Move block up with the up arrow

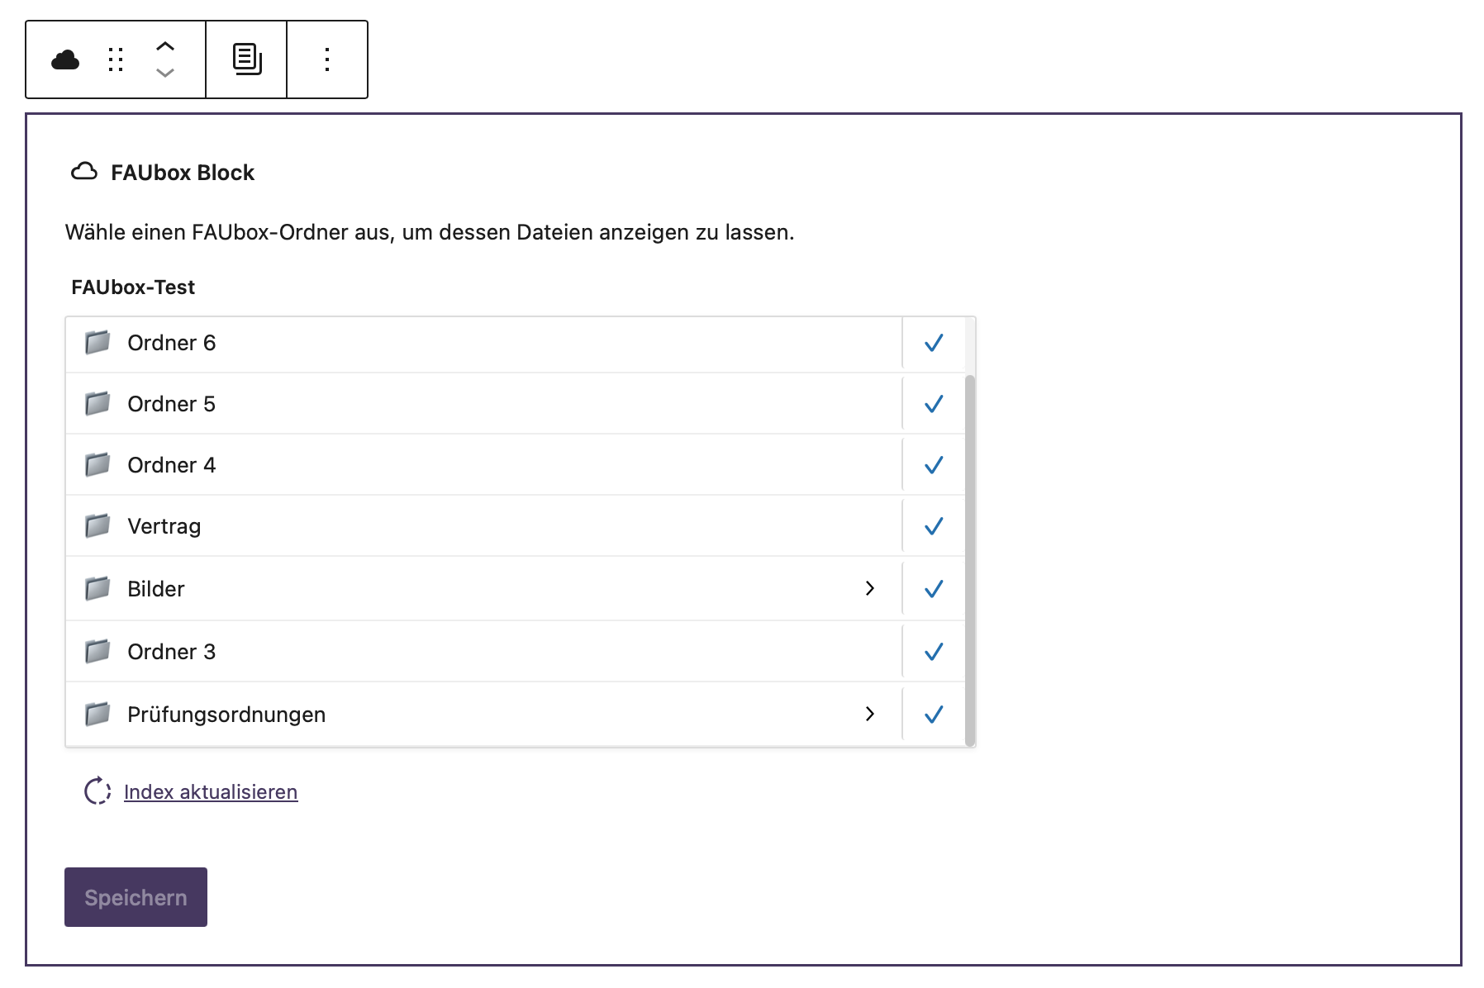[165, 46]
